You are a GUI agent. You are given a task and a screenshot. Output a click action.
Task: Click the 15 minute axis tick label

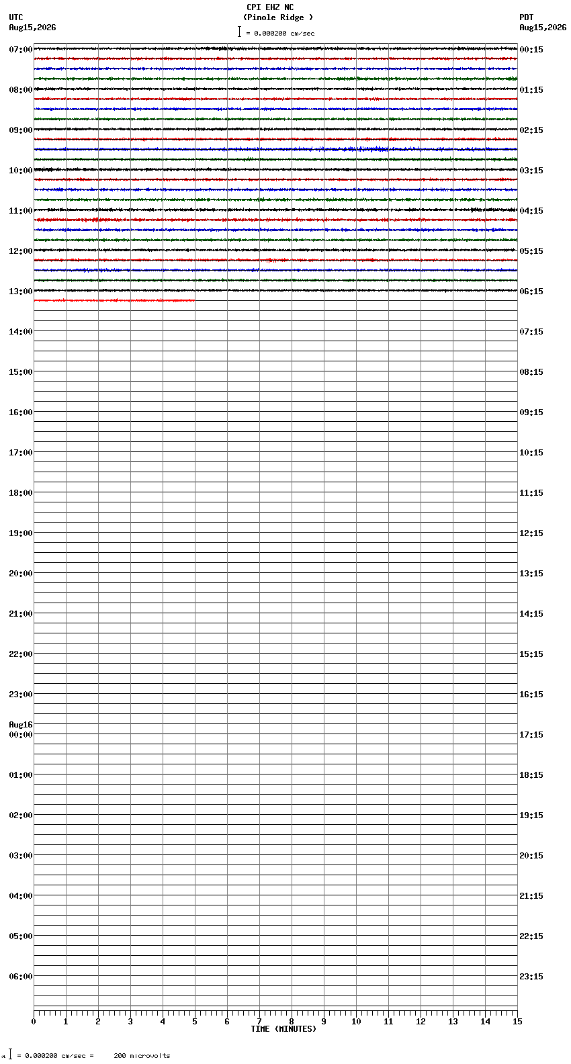pos(517,1022)
